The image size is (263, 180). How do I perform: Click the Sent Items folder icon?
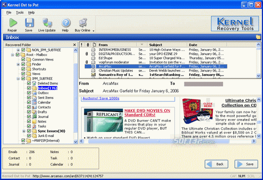(34, 97)
